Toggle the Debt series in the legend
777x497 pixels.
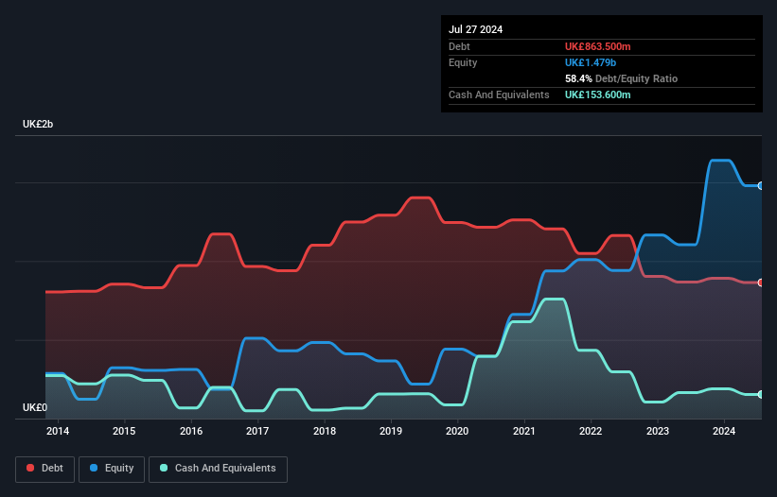coord(45,469)
